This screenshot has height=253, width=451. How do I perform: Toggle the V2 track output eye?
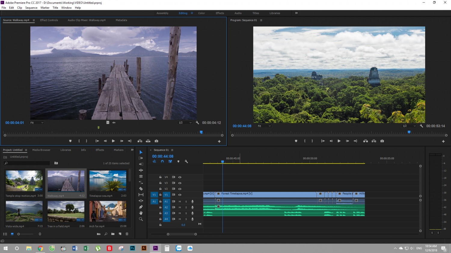(180, 189)
